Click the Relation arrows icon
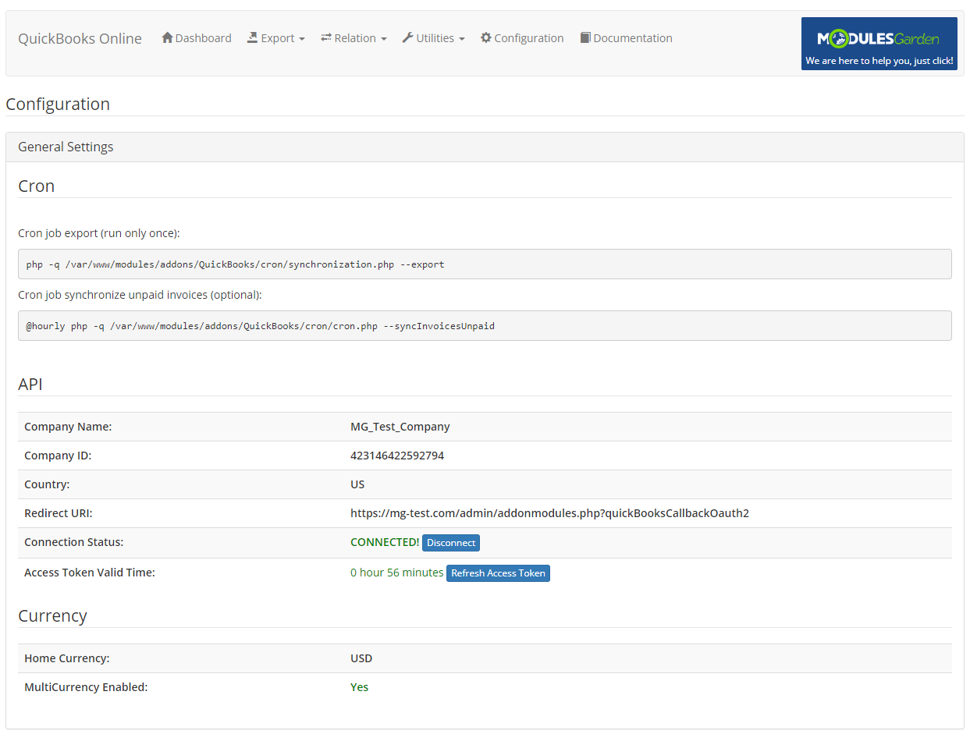 (x=326, y=37)
